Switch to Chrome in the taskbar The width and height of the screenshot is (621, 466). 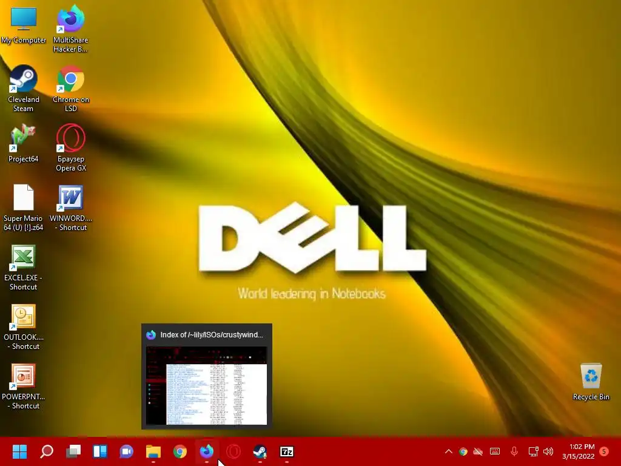(x=180, y=451)
